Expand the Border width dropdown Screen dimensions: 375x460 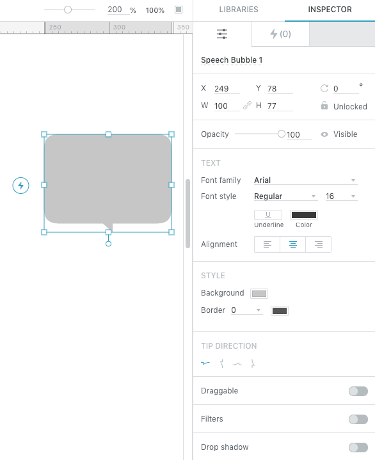pos(246,310)
